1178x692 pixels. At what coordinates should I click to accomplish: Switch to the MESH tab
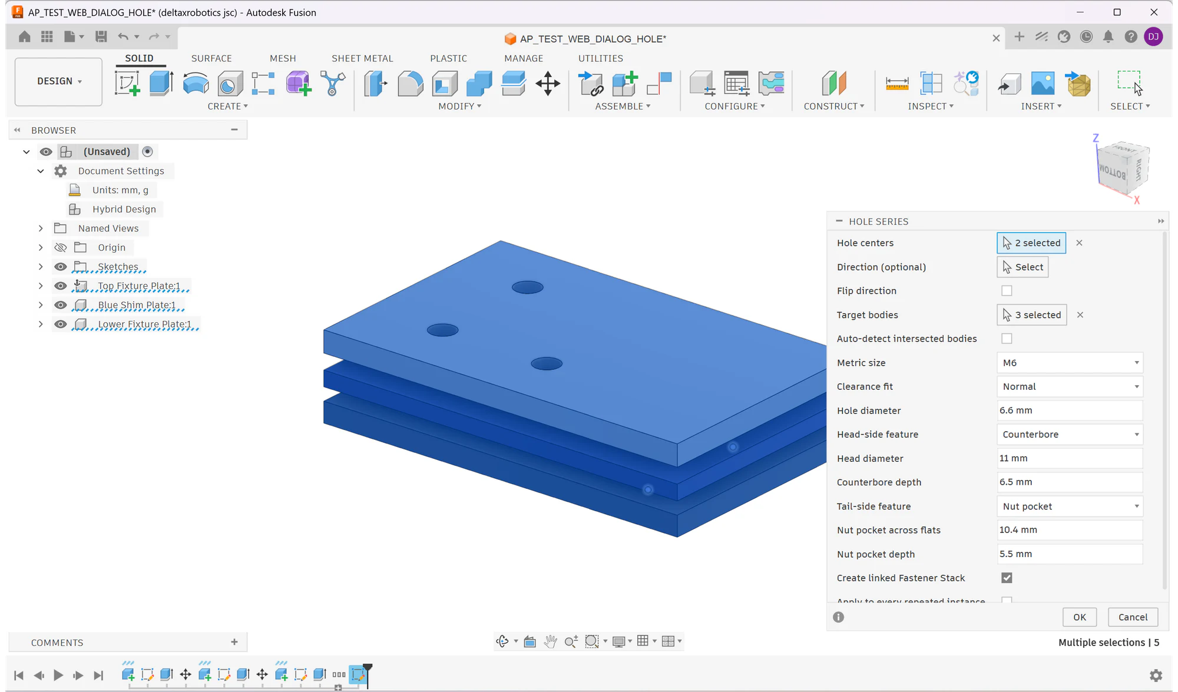coord(283,58)
